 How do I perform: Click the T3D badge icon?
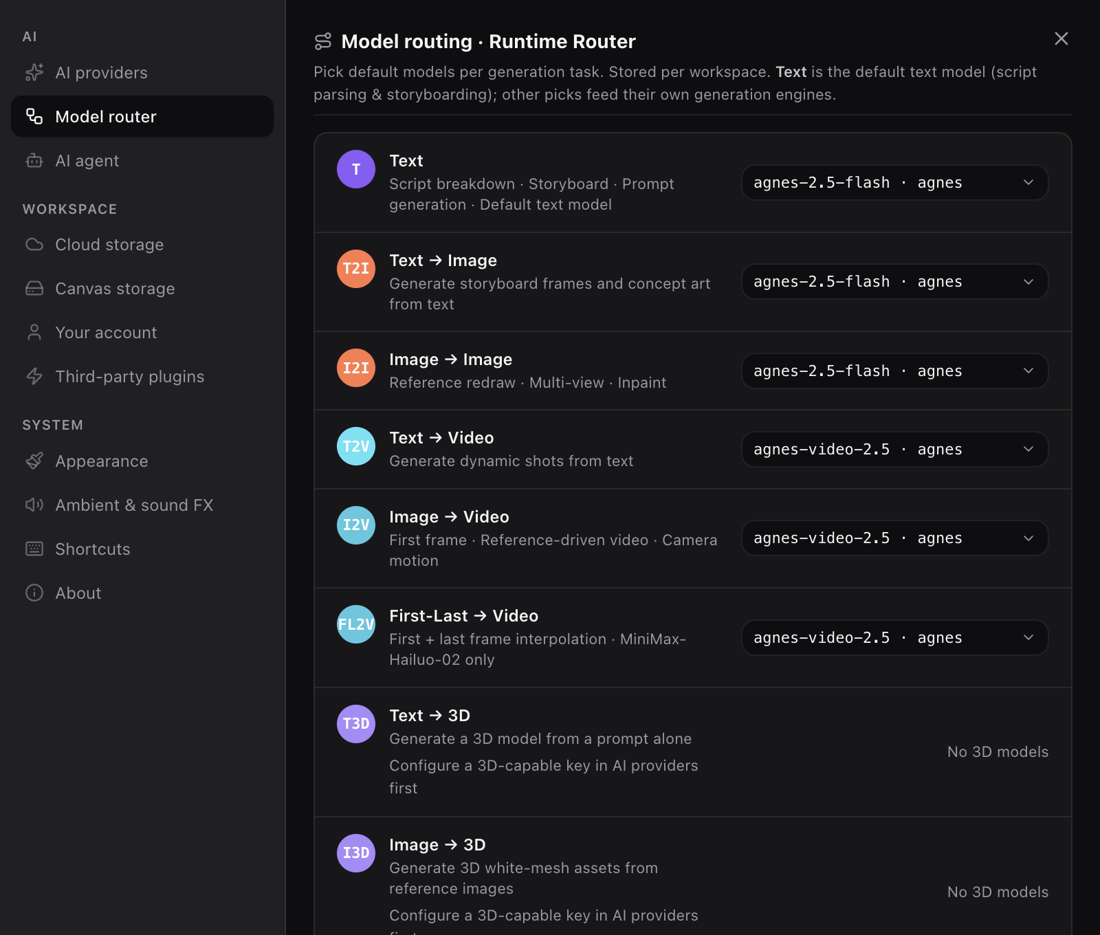(x=356, y=724)
